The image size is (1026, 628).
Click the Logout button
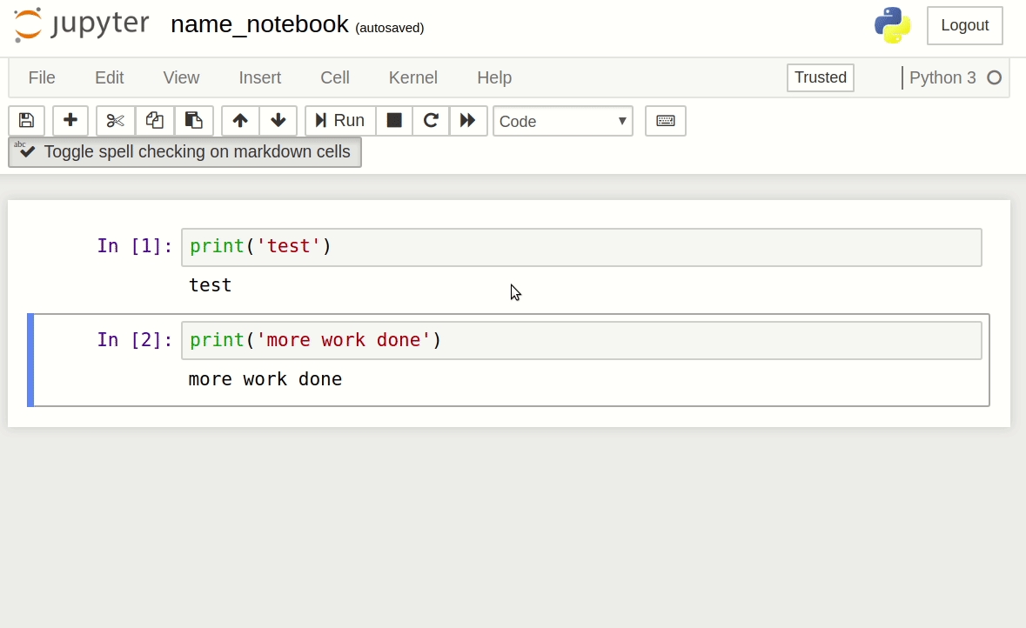[964, 25]
